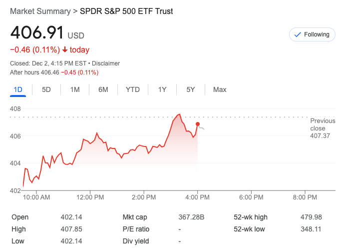
Task: Click the checkmark icon in the Following button
Action: [298, 34]
